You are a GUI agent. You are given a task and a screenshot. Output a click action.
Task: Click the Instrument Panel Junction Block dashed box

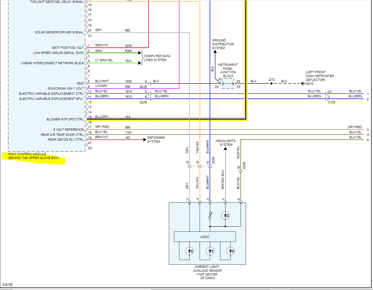[x=228, y=84]
